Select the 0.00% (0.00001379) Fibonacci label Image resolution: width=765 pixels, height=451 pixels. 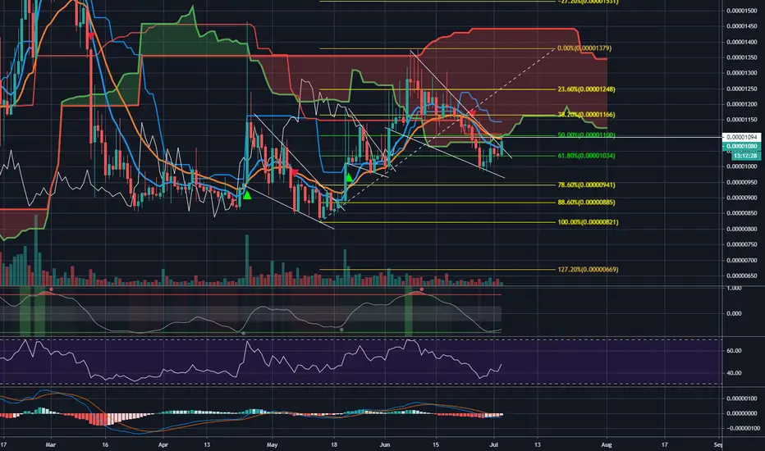point(584,48)
